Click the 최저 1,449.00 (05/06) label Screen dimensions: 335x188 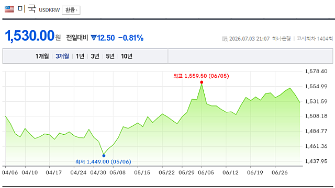click(x=103, y=162)
